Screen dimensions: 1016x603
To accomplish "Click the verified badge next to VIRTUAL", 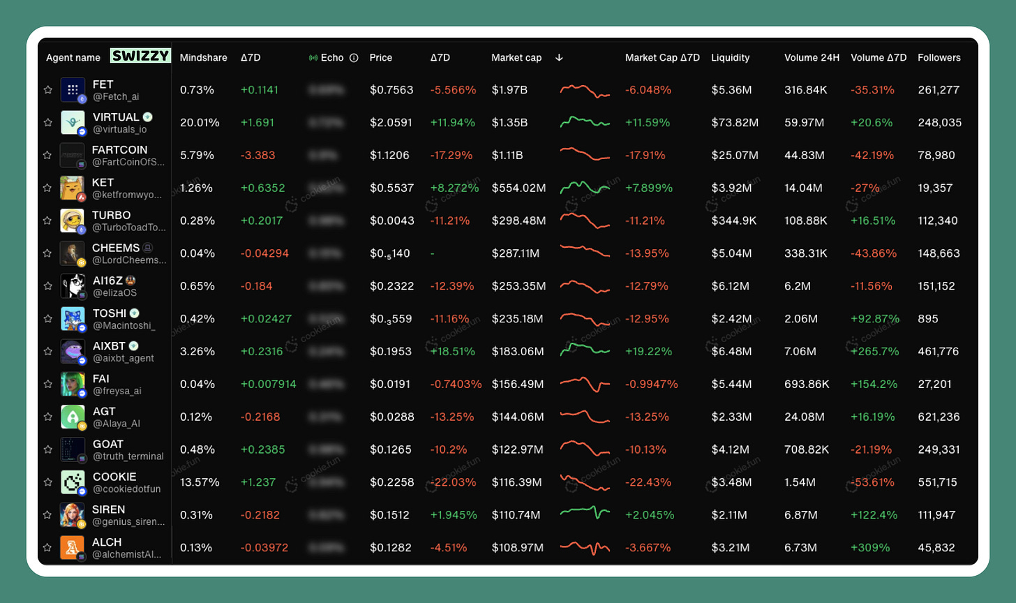I will click(148, 117).
